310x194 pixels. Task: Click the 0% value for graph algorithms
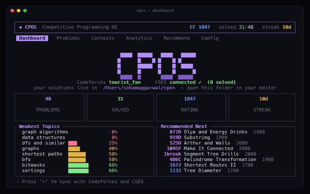point(114,132)
